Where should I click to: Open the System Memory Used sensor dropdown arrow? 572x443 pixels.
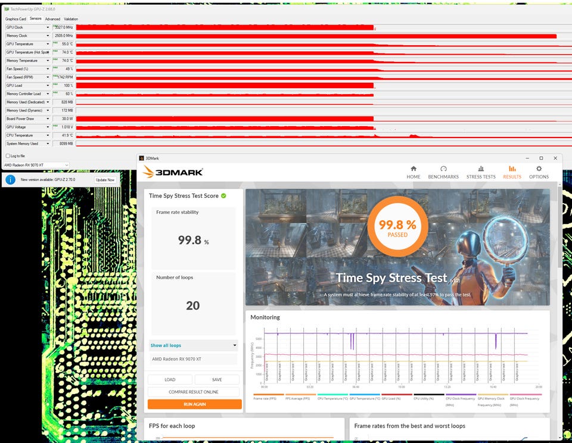point(48,143)
